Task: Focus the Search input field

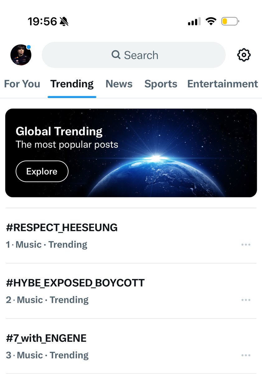Action: point(133,55)
